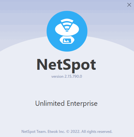Viewport: 134px width, 137px height.
Task: Click the word "version" under the title
Action: click(57, 76)
